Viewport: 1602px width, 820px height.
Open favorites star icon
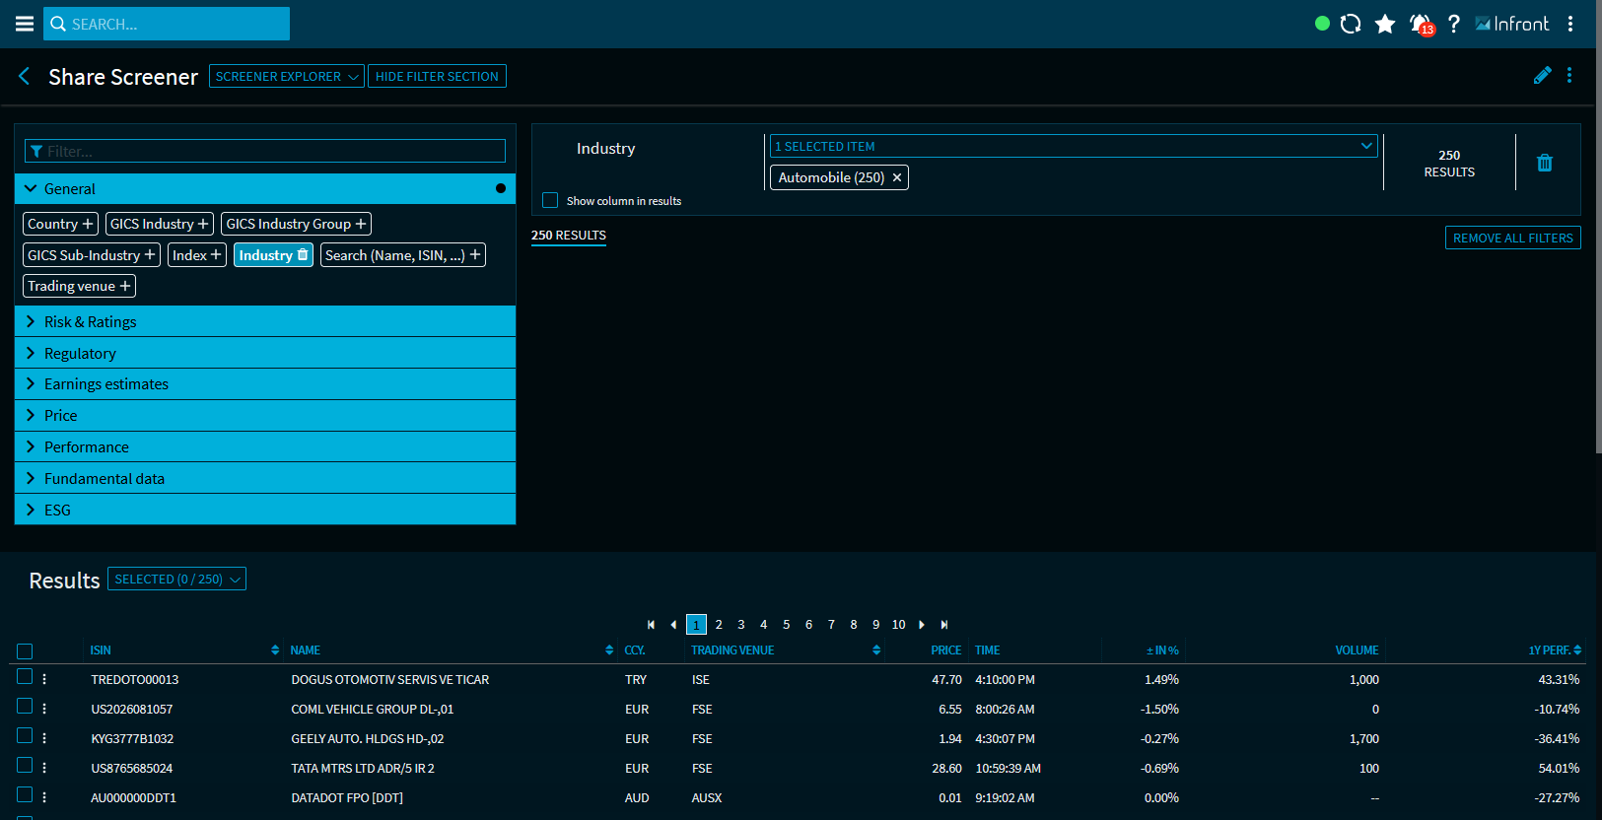pyautogui.click(x=1385, y=24)
